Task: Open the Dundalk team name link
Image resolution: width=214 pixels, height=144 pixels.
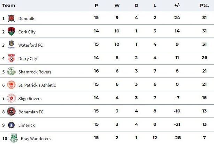Action: coord(26,18)
